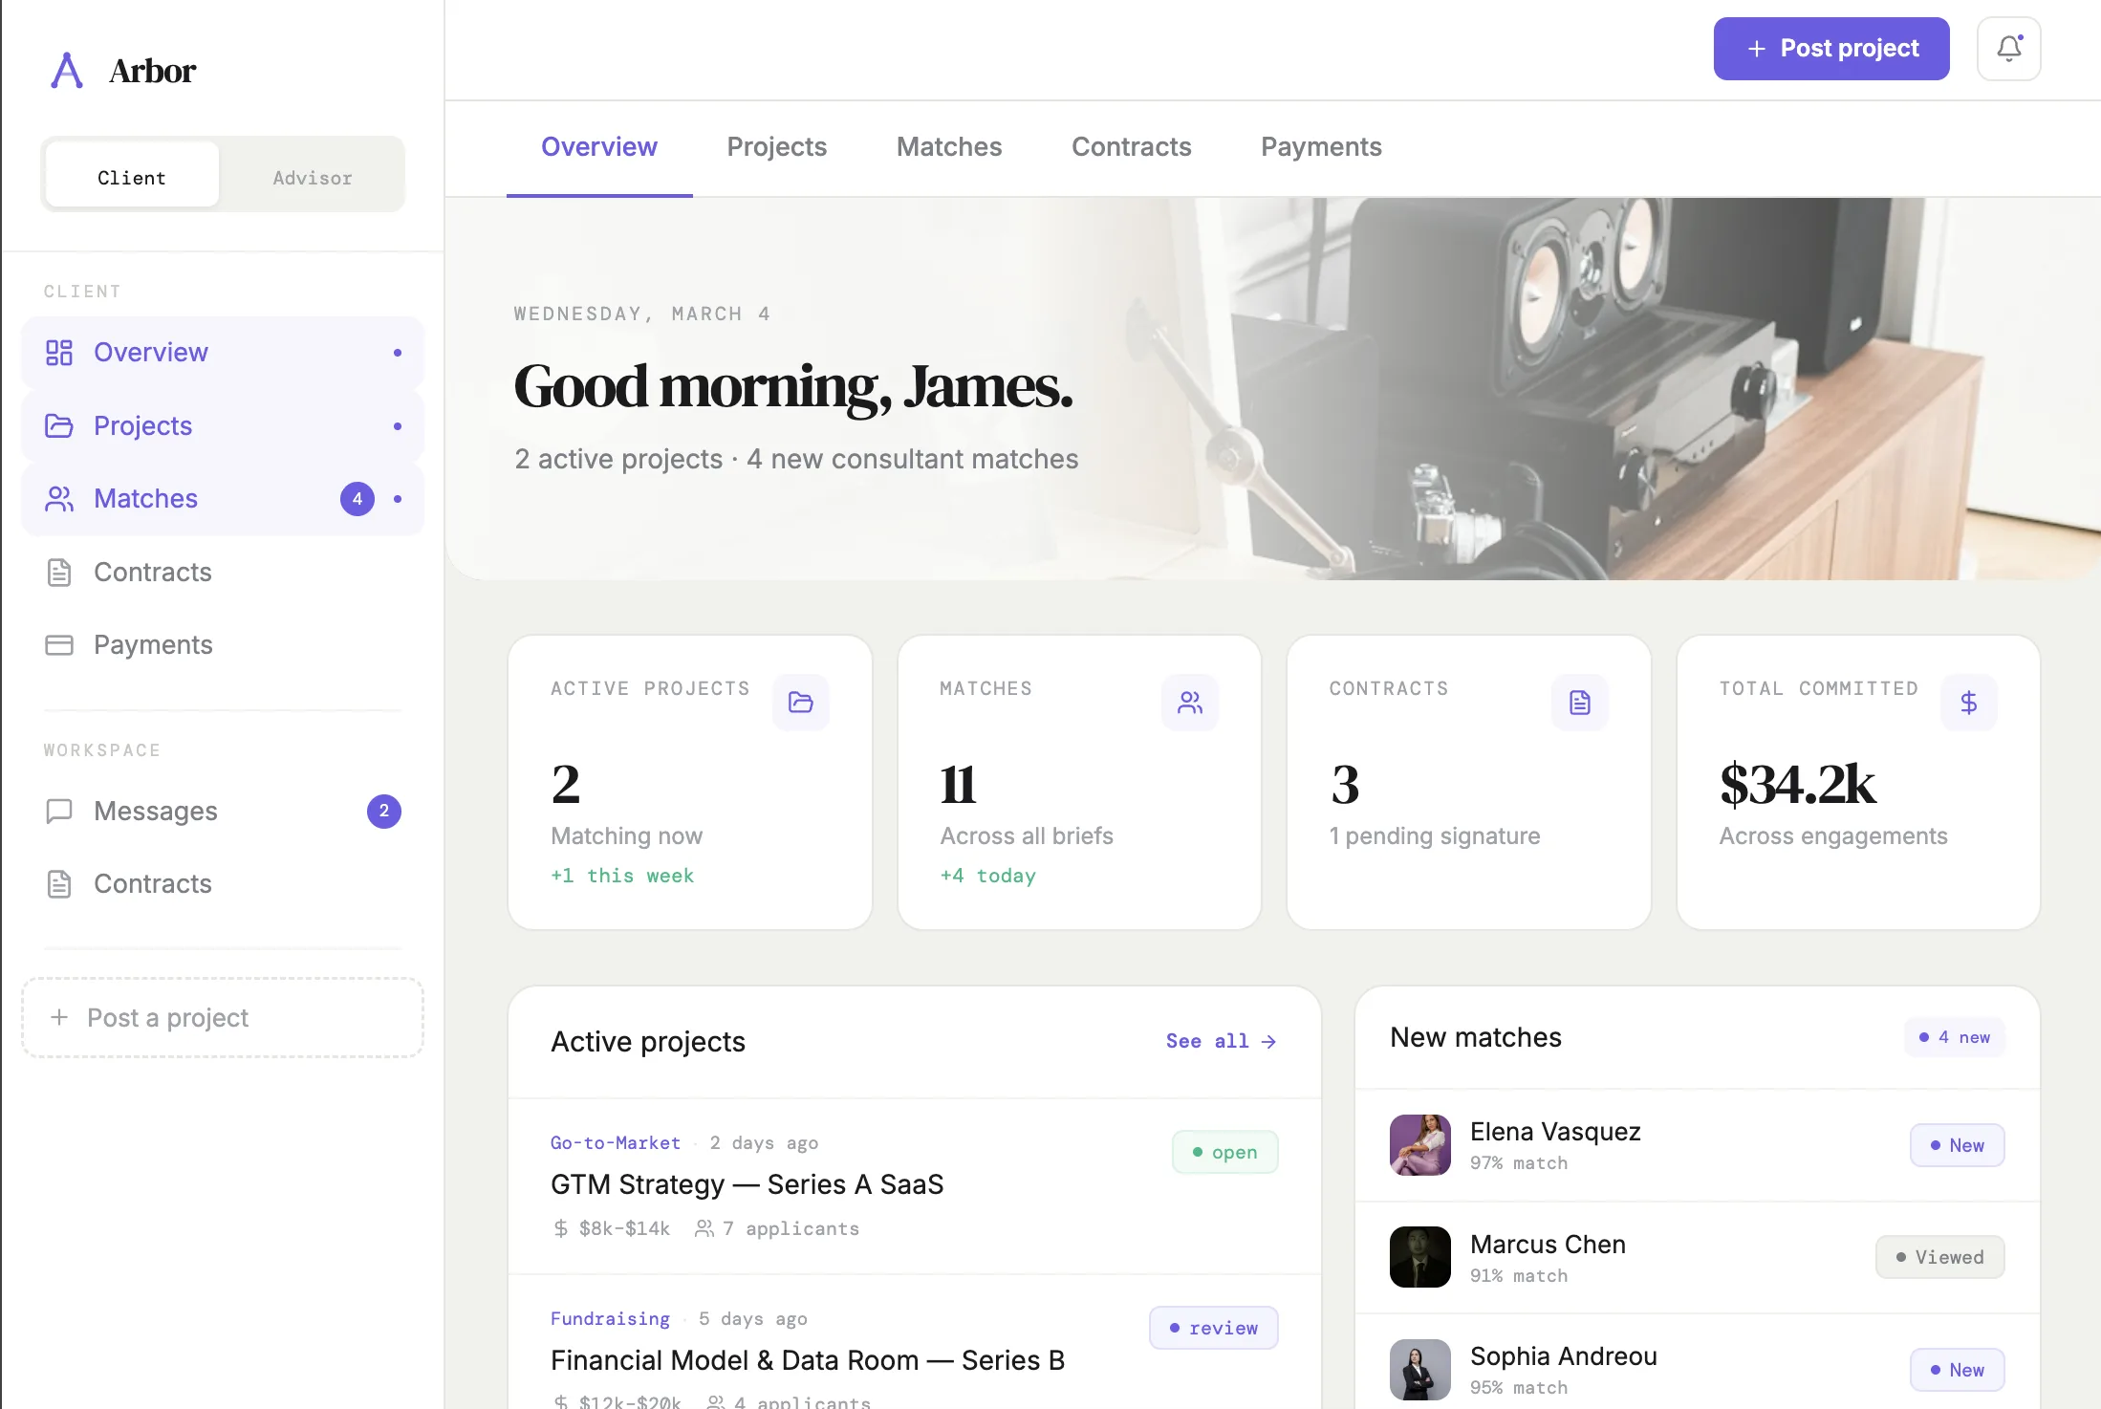The image size is (2101, 1409).
Task: Click the Projects folder icon in sidebar
Action: point(59,425)
